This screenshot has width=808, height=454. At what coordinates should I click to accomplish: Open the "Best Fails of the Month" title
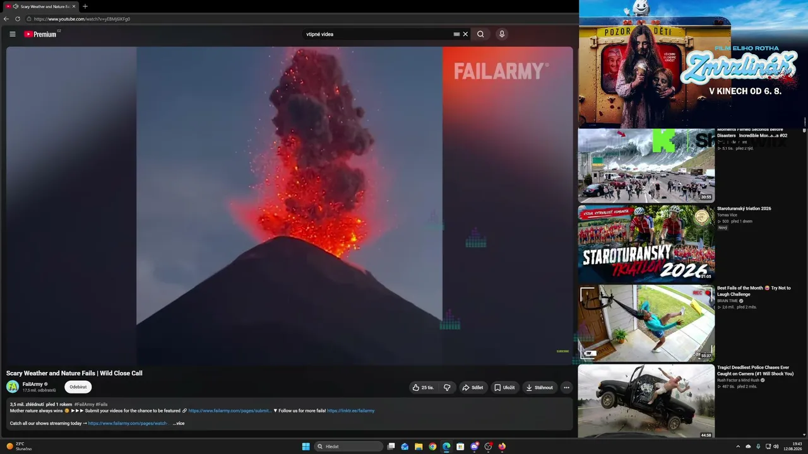point(753,291)
